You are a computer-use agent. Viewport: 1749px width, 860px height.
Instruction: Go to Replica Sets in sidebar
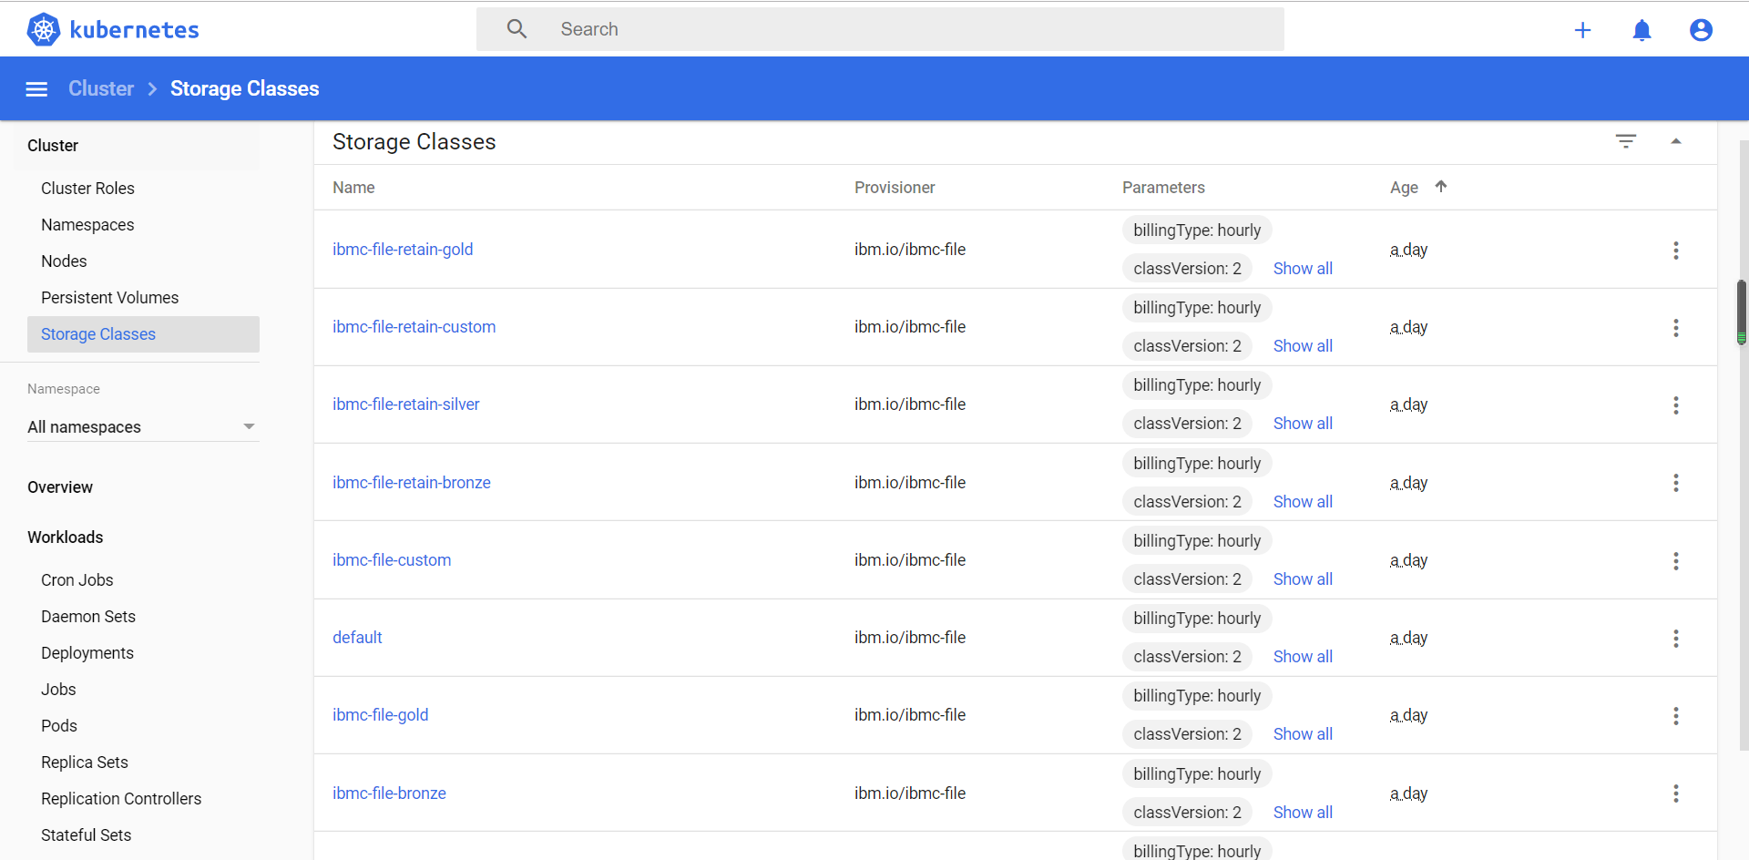[85, 763]
